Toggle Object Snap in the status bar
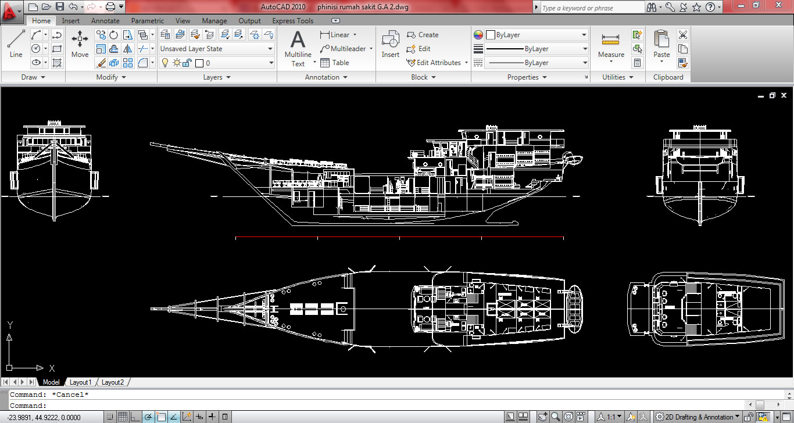The image size is (794, 423). click(160, 416)
